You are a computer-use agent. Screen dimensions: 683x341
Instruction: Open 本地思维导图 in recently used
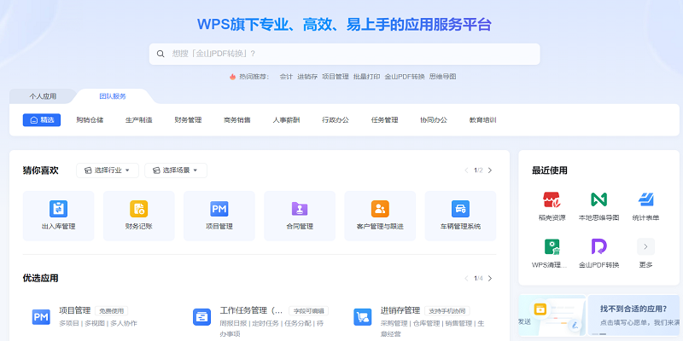(x=598, y=199)
